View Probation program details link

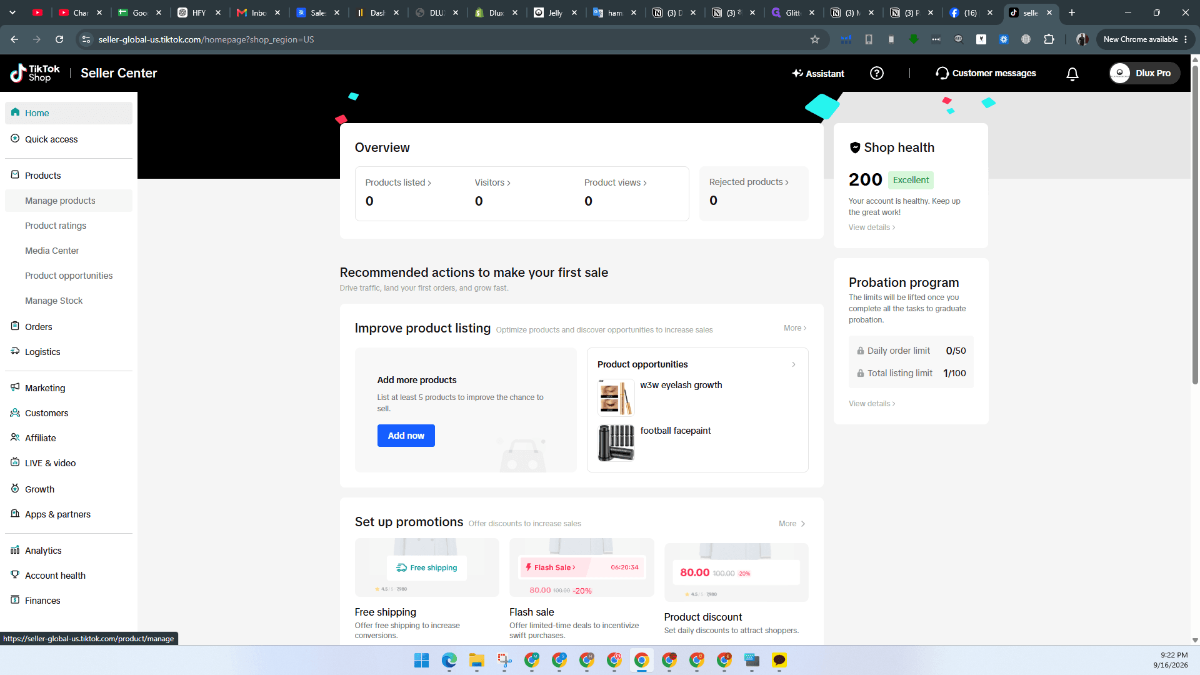tap(872, 404)
